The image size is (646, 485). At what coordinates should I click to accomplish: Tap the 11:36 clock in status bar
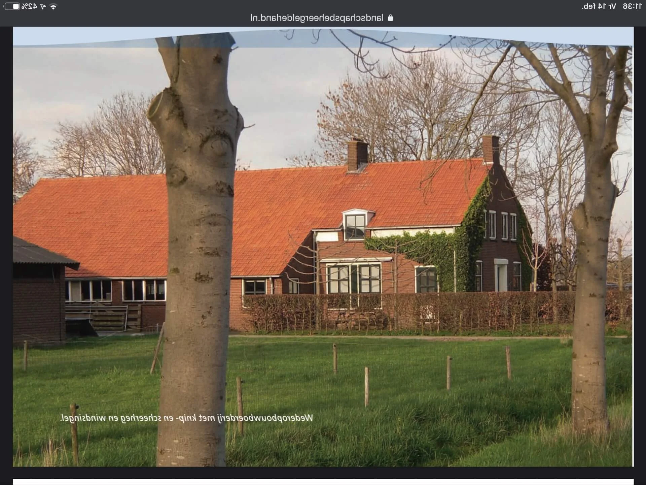(x=632, y=6)
